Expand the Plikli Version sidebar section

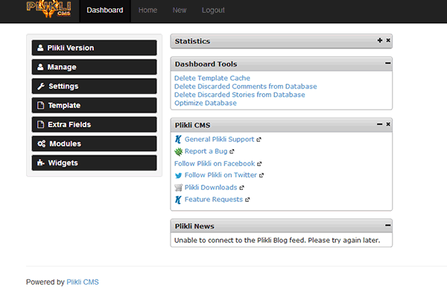[94, 48]
